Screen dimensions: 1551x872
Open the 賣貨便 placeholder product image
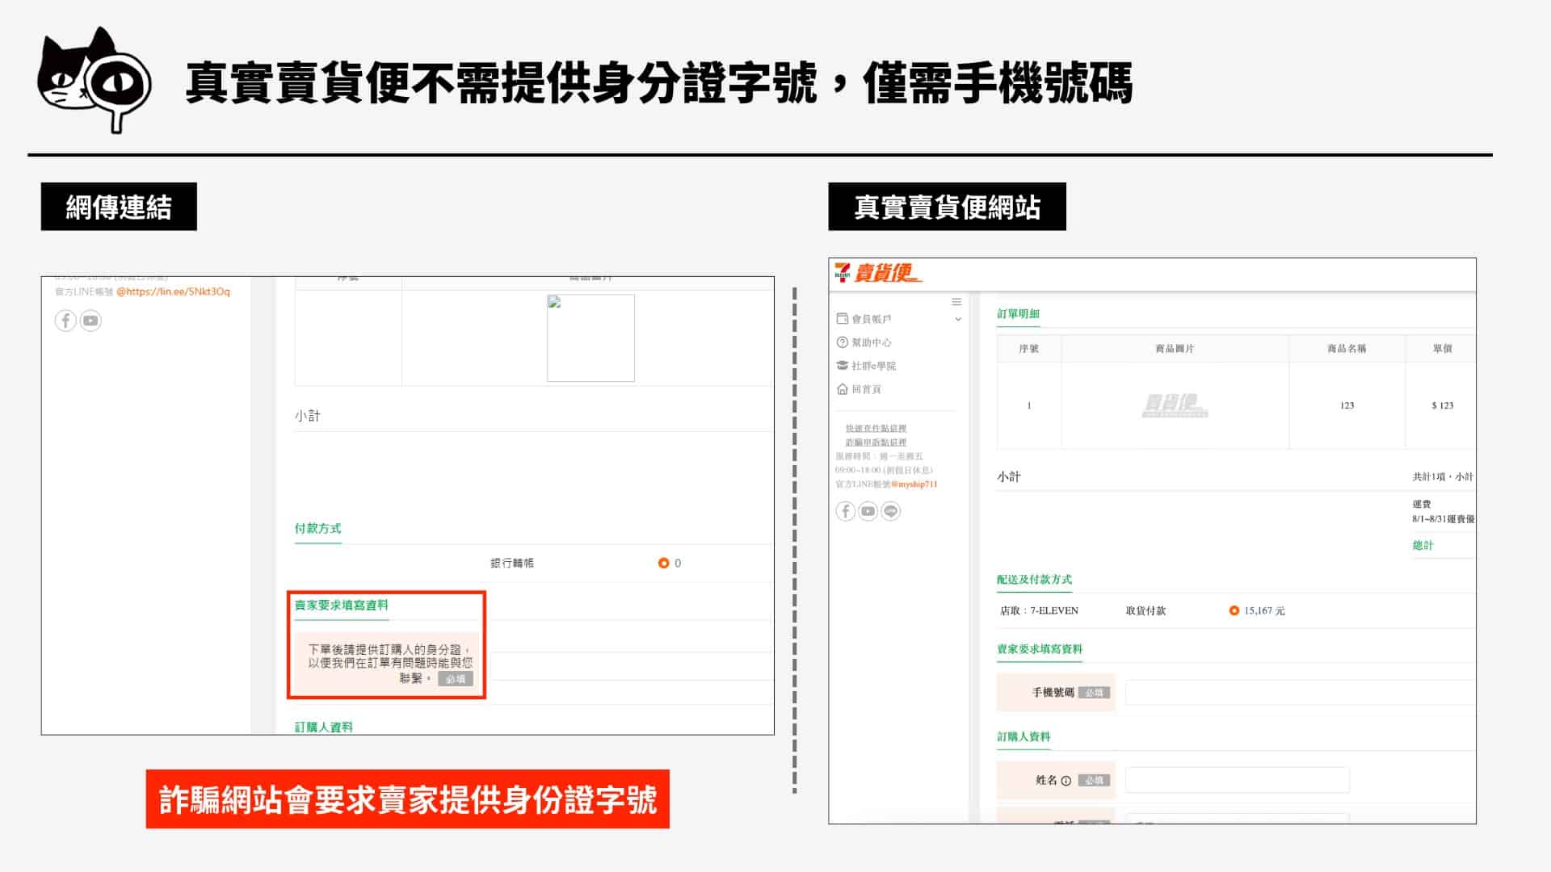1175,405
